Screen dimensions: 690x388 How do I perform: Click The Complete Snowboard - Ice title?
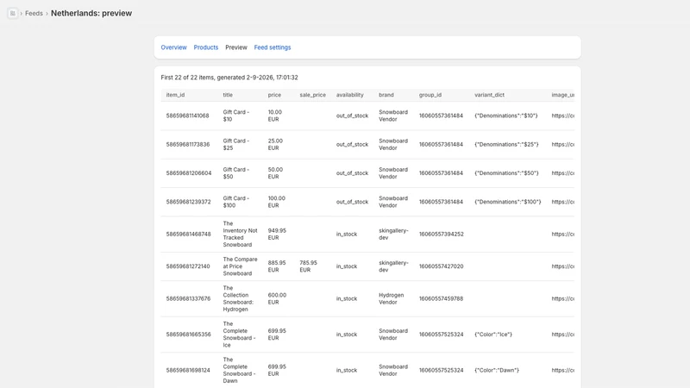point(239,335)
